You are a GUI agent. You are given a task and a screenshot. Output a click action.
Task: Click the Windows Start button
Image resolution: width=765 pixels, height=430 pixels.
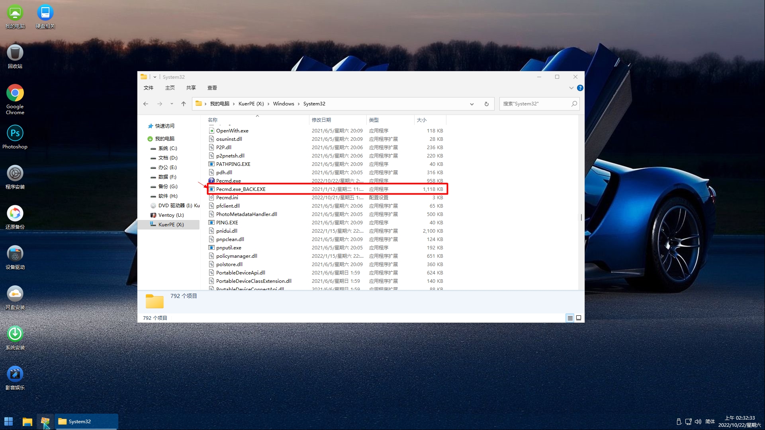[8, 421]
